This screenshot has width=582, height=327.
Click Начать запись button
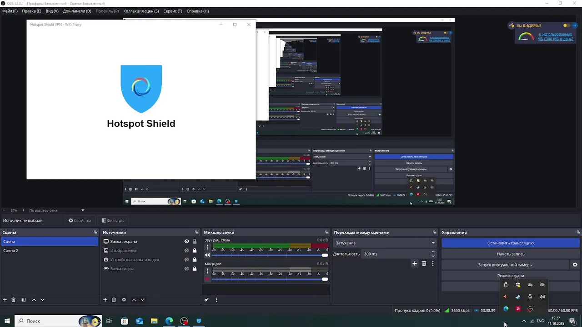pyautogui.click(x=510, y=254)
